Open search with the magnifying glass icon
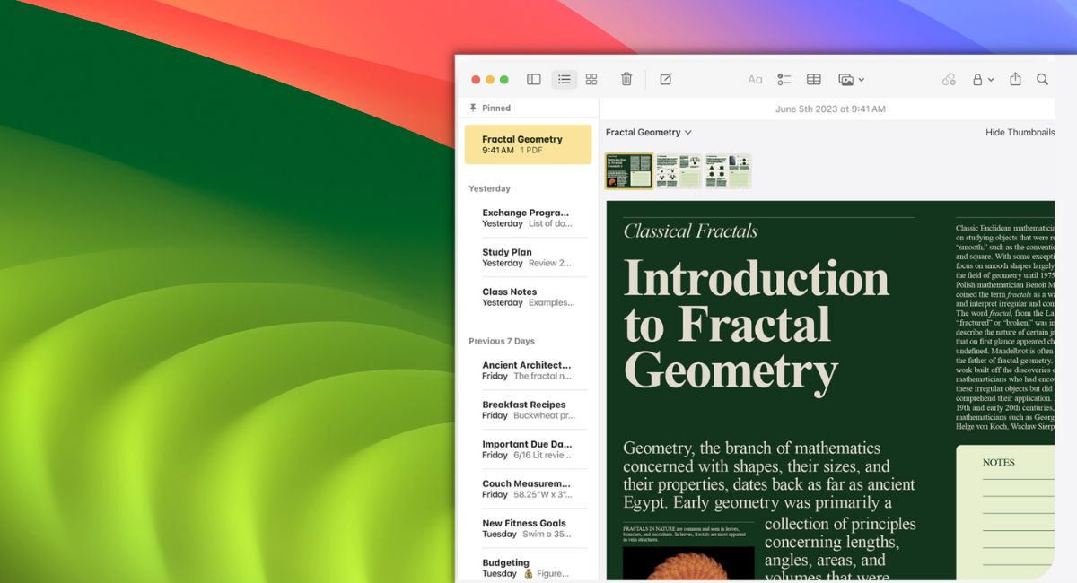This screenshot has width=1077, height=583. 1042,79
